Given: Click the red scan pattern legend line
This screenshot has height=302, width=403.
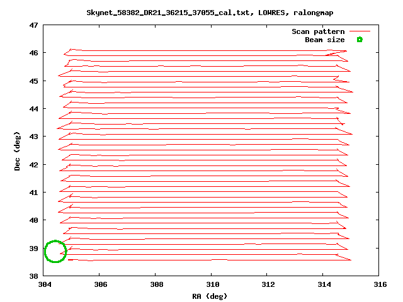Looking at the screenshot, I should 360,31.
